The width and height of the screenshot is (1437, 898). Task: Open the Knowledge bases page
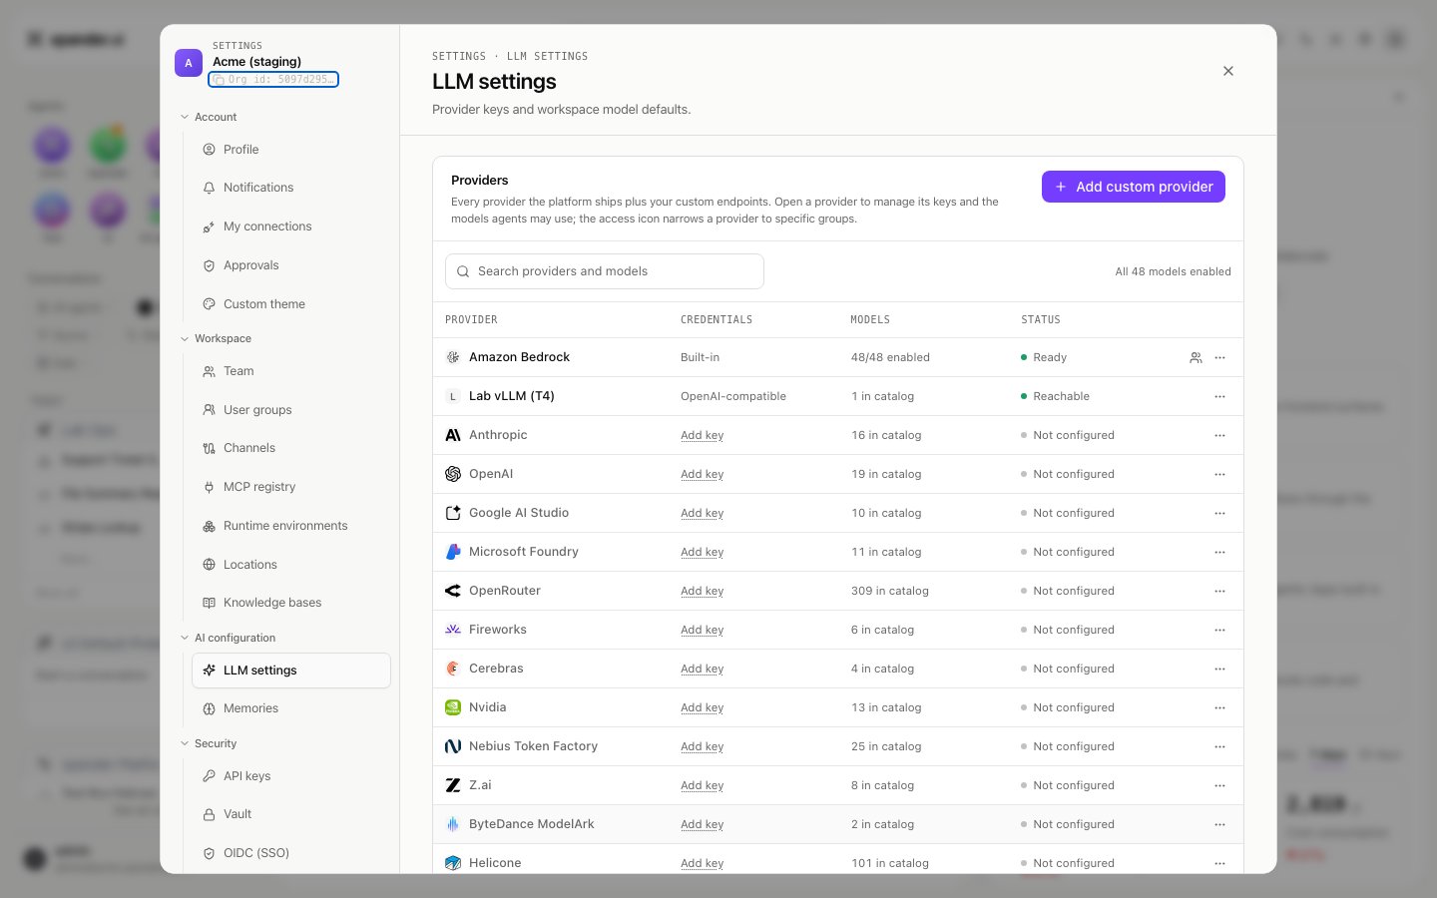click(291, 603)
